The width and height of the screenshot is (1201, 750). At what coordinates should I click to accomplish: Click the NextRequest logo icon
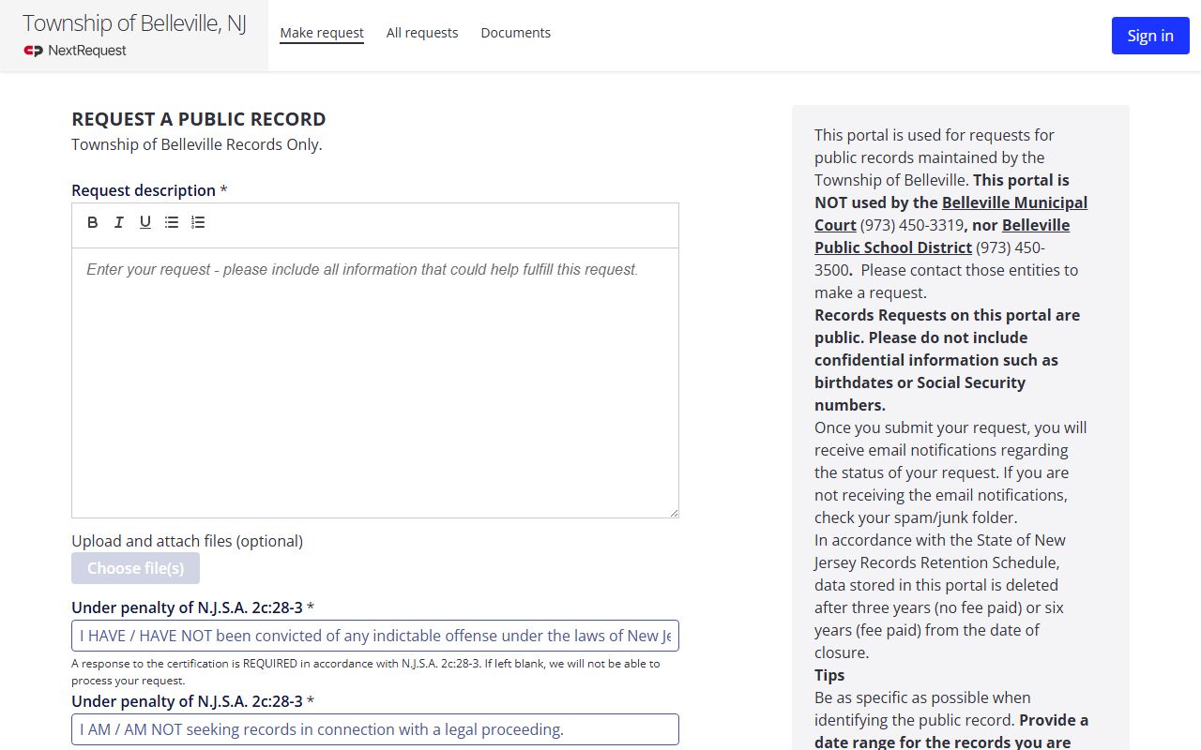pyautogui.click(x=34, y=51)
